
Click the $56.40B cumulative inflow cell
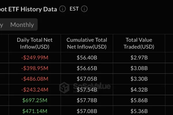[87, 57]
